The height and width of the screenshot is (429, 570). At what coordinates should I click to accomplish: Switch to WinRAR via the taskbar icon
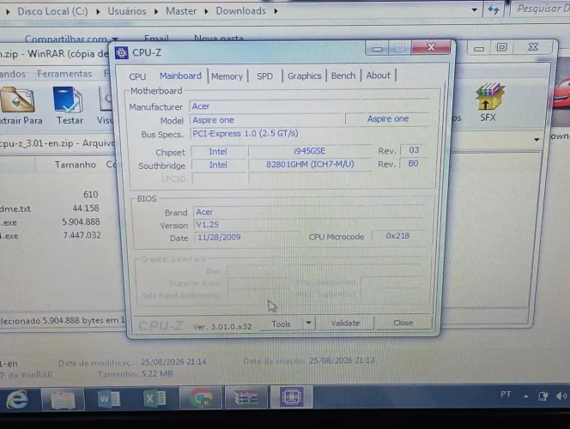[x=246, y=398]
